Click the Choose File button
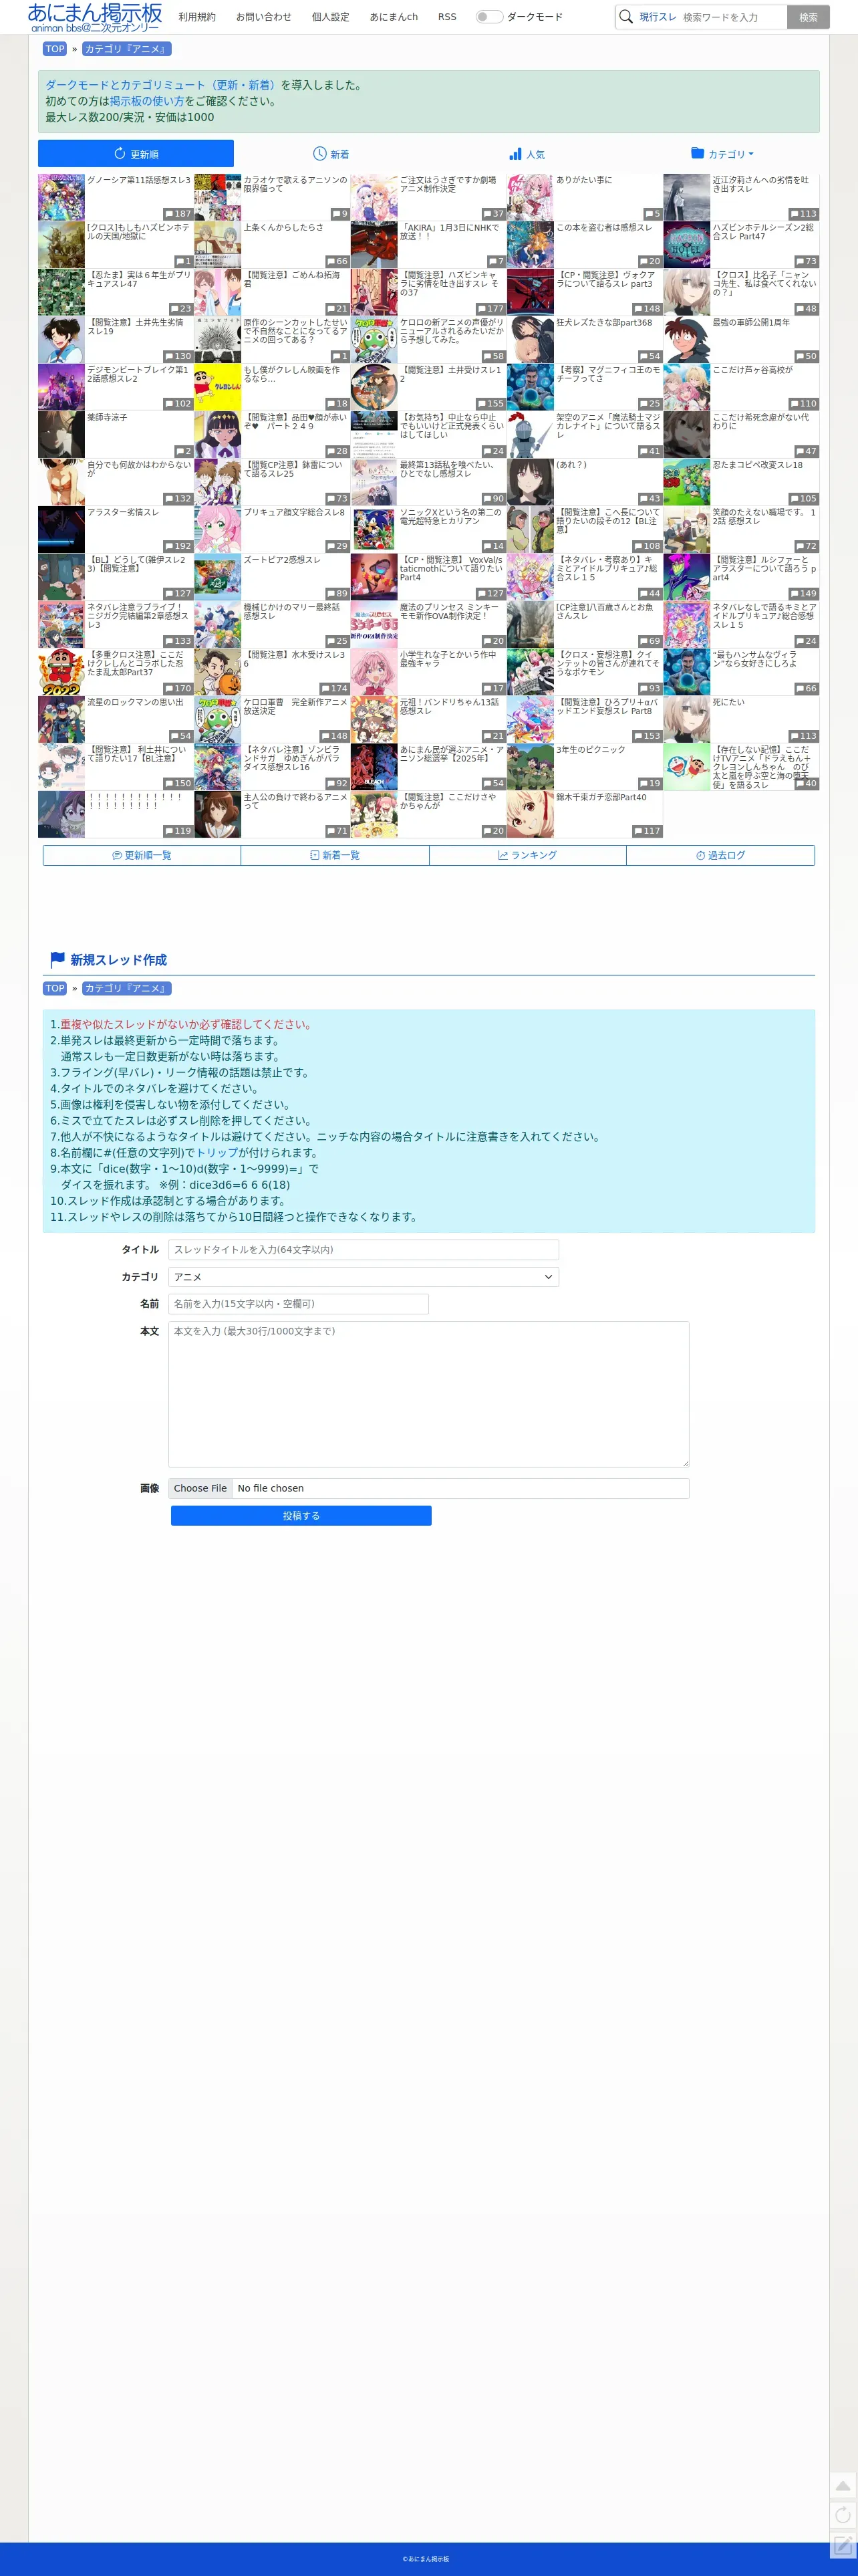The height and width of the screenshot is (2576, 858). point(200,1488)
